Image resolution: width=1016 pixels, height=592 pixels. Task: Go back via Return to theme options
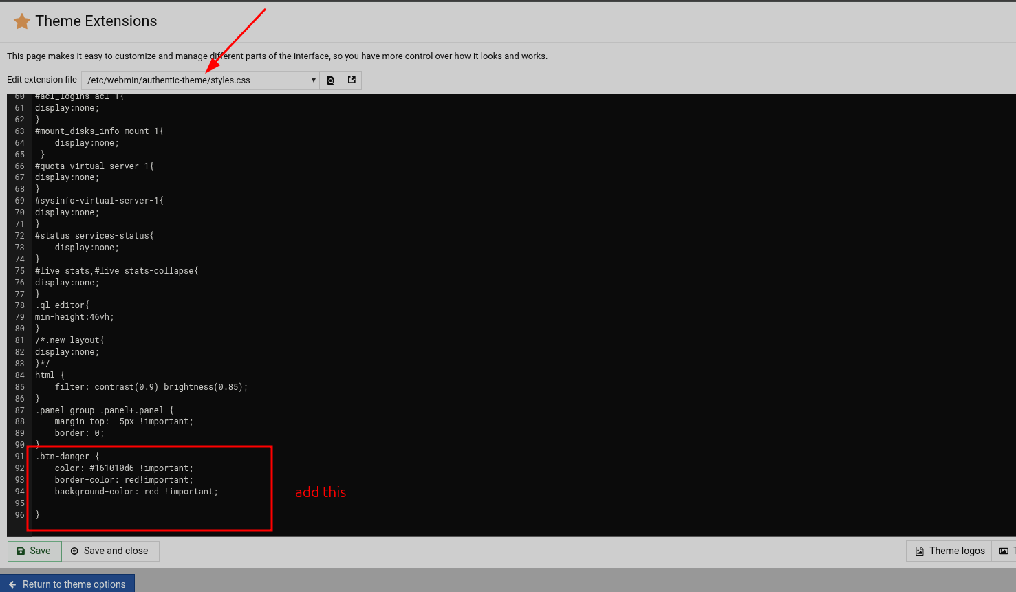coord(67,584)
